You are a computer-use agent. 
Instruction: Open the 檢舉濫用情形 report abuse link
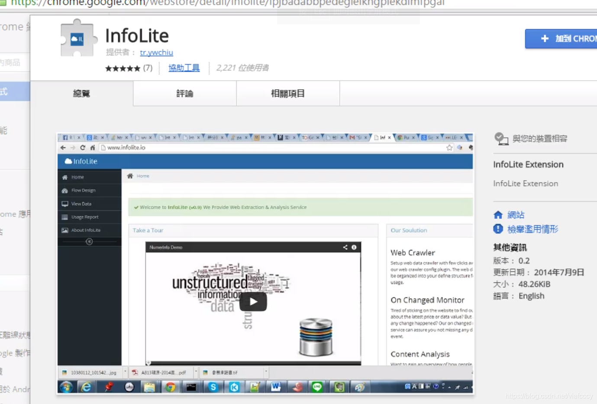click(532, 229)
